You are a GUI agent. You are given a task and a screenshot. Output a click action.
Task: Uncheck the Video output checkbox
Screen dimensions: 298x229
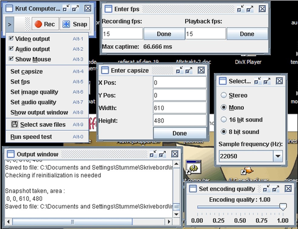coord(11,39)
